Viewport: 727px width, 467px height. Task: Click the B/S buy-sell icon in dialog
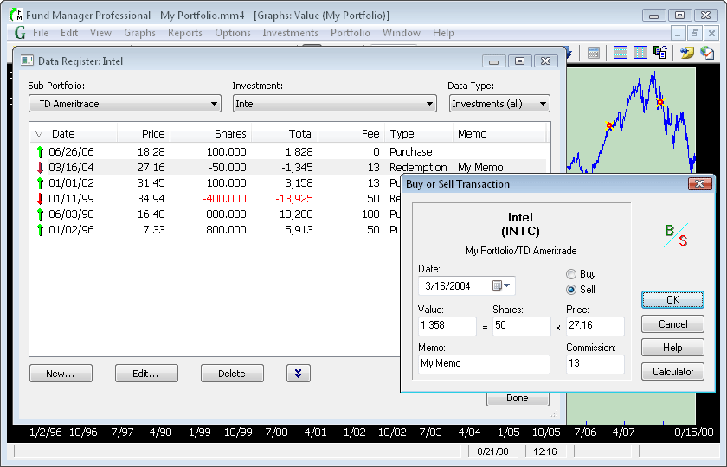[676, 235]
